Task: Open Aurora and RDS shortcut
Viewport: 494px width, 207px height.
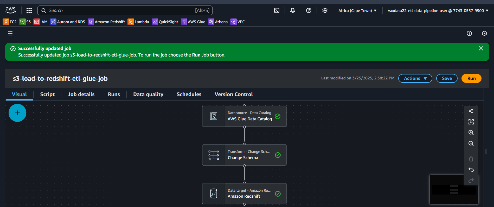Action: click(68, 22)
